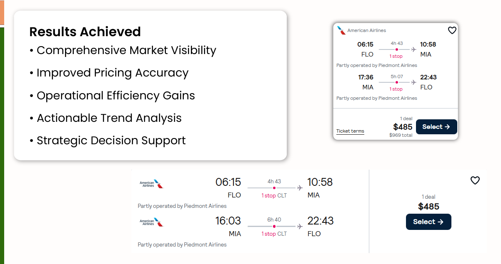This screenshot has width=501, height=264.
Task: Favorite the lower flight result with the heart icon
Action: click(x=475, y=180)
